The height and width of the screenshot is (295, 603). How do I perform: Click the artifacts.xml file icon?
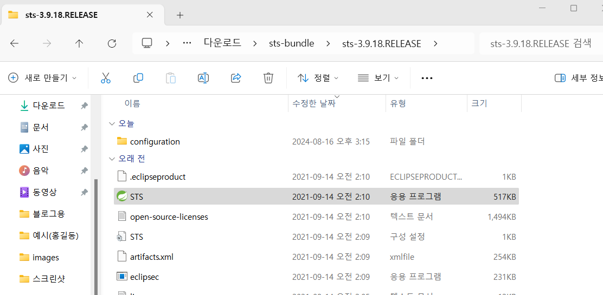point(122,256)
